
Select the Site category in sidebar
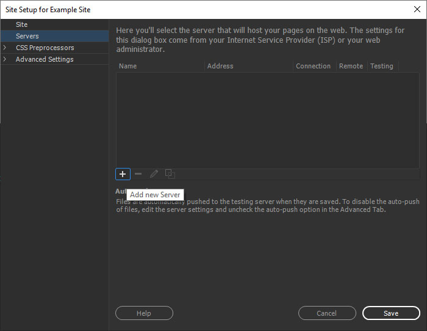pos(22,24)
